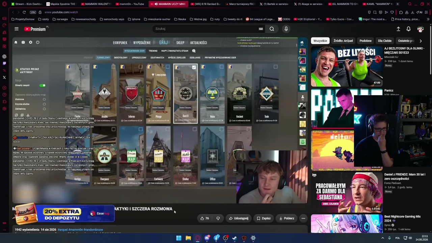Click the POL keyboard language indicator
This screenshot has height=243, width=432.
[398, 238]
